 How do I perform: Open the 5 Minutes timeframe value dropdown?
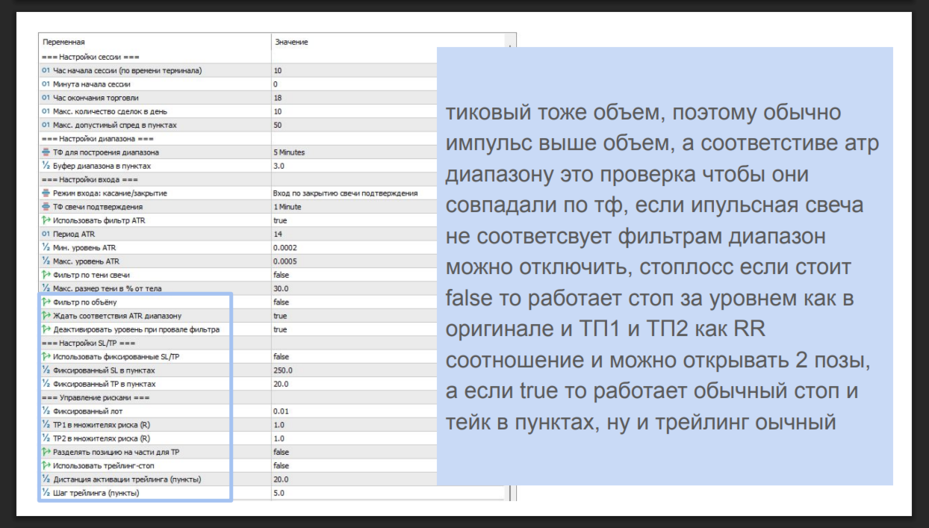(353, 152)
